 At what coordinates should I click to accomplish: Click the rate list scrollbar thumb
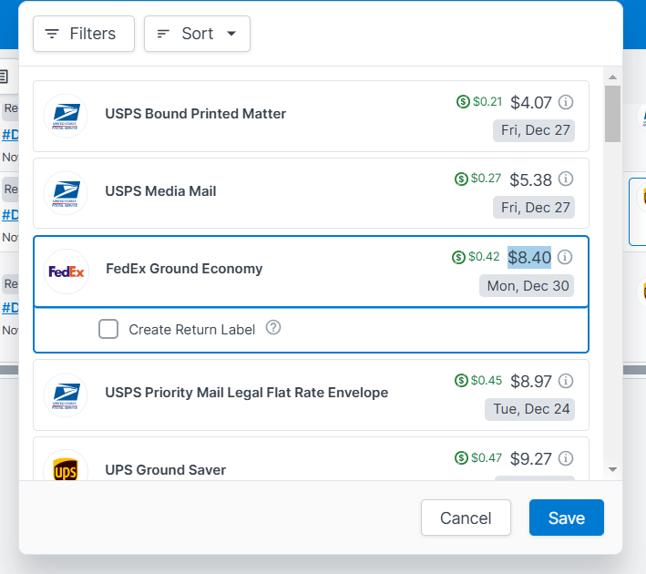[612, 114]
